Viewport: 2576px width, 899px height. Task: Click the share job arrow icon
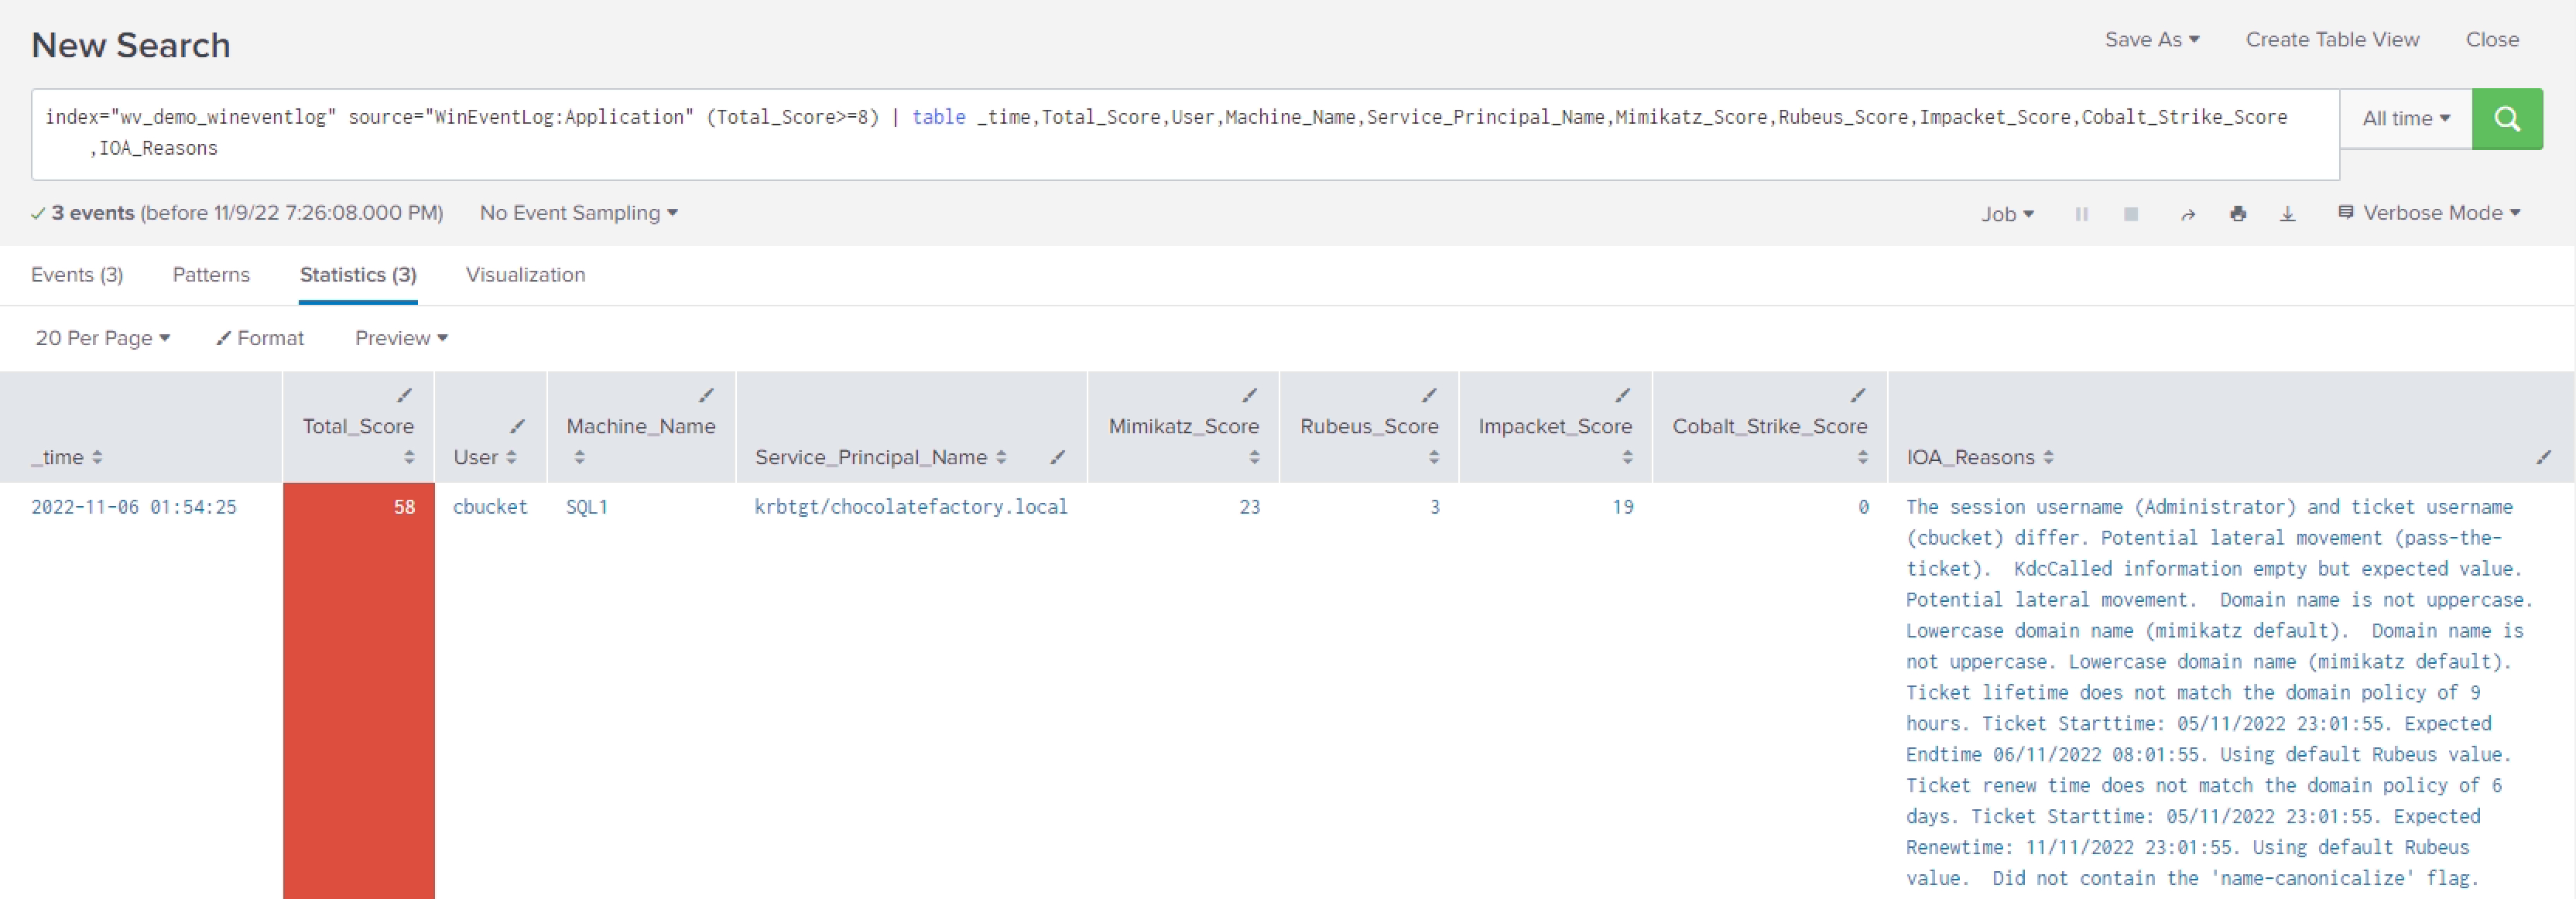pyautogui.click(x=2188, y=214)
